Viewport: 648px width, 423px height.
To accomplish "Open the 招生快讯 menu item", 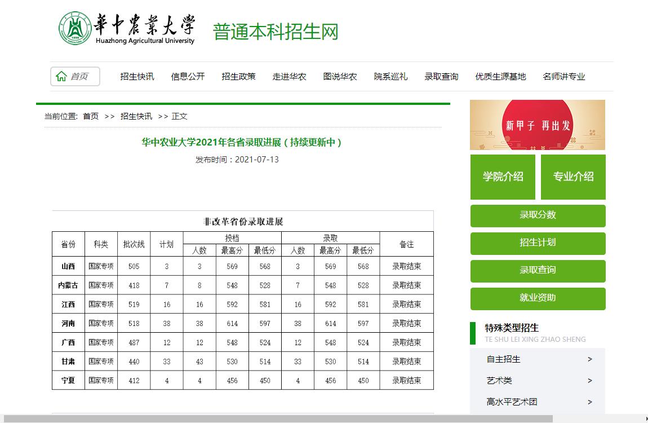I will [137, 77].
